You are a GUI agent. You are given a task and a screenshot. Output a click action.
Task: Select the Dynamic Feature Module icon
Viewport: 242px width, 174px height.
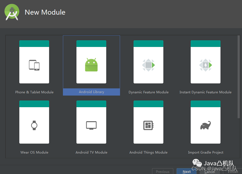[148, 65]
